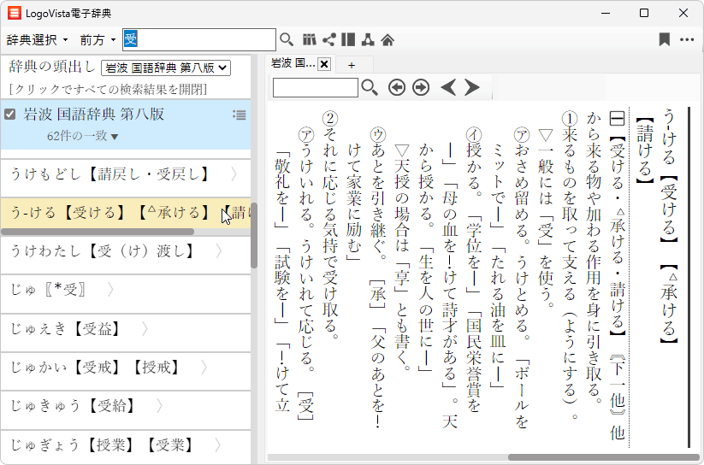This screenshot has height=465, width=704.
Task: Open the three-dots more options menu
Action: [x=687, y=39]
